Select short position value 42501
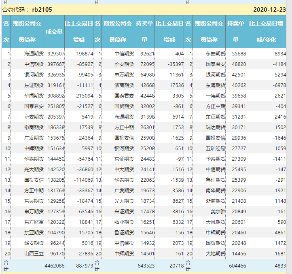 coord(239,75)
